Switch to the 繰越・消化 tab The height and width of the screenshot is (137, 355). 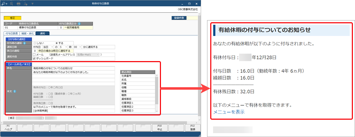pyautogui.click(x=27, y=34)
